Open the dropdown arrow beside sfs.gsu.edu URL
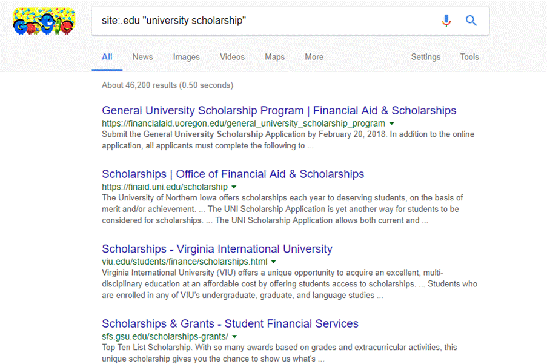 click(x=234, y=337)
